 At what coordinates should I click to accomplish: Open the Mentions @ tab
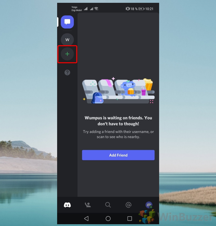click(x=128, y=205)
